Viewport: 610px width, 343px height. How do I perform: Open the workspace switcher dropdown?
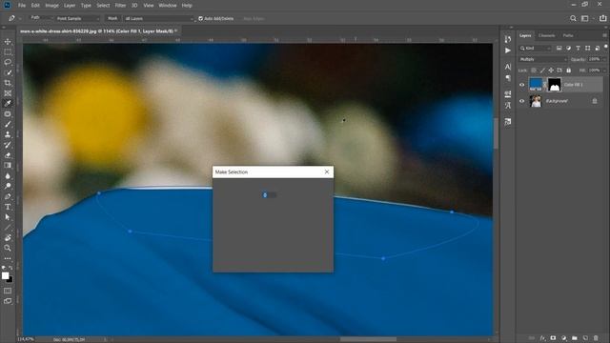pos(587,18)
